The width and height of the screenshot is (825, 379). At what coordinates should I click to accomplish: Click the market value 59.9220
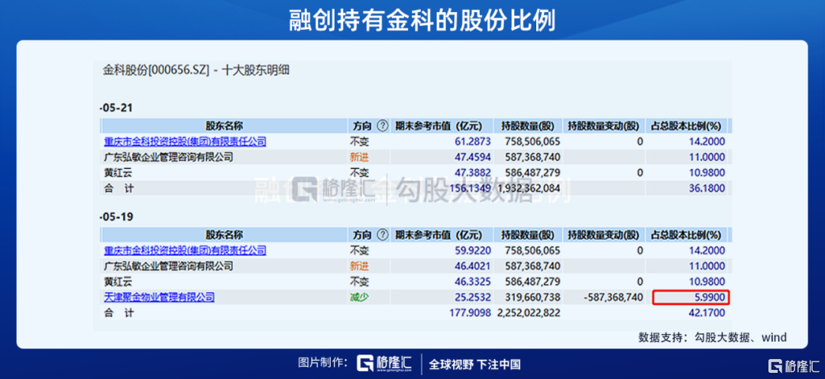[473, 251]
